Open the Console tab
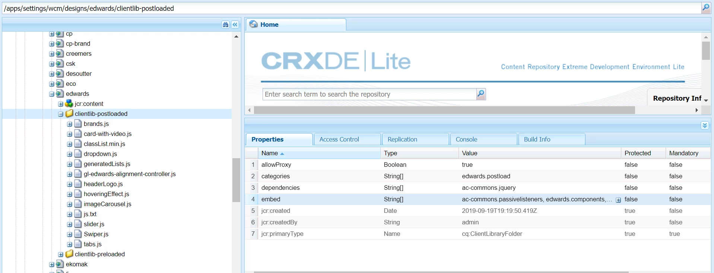This screenshot has height=273, width=714. [x=483, y=139]
